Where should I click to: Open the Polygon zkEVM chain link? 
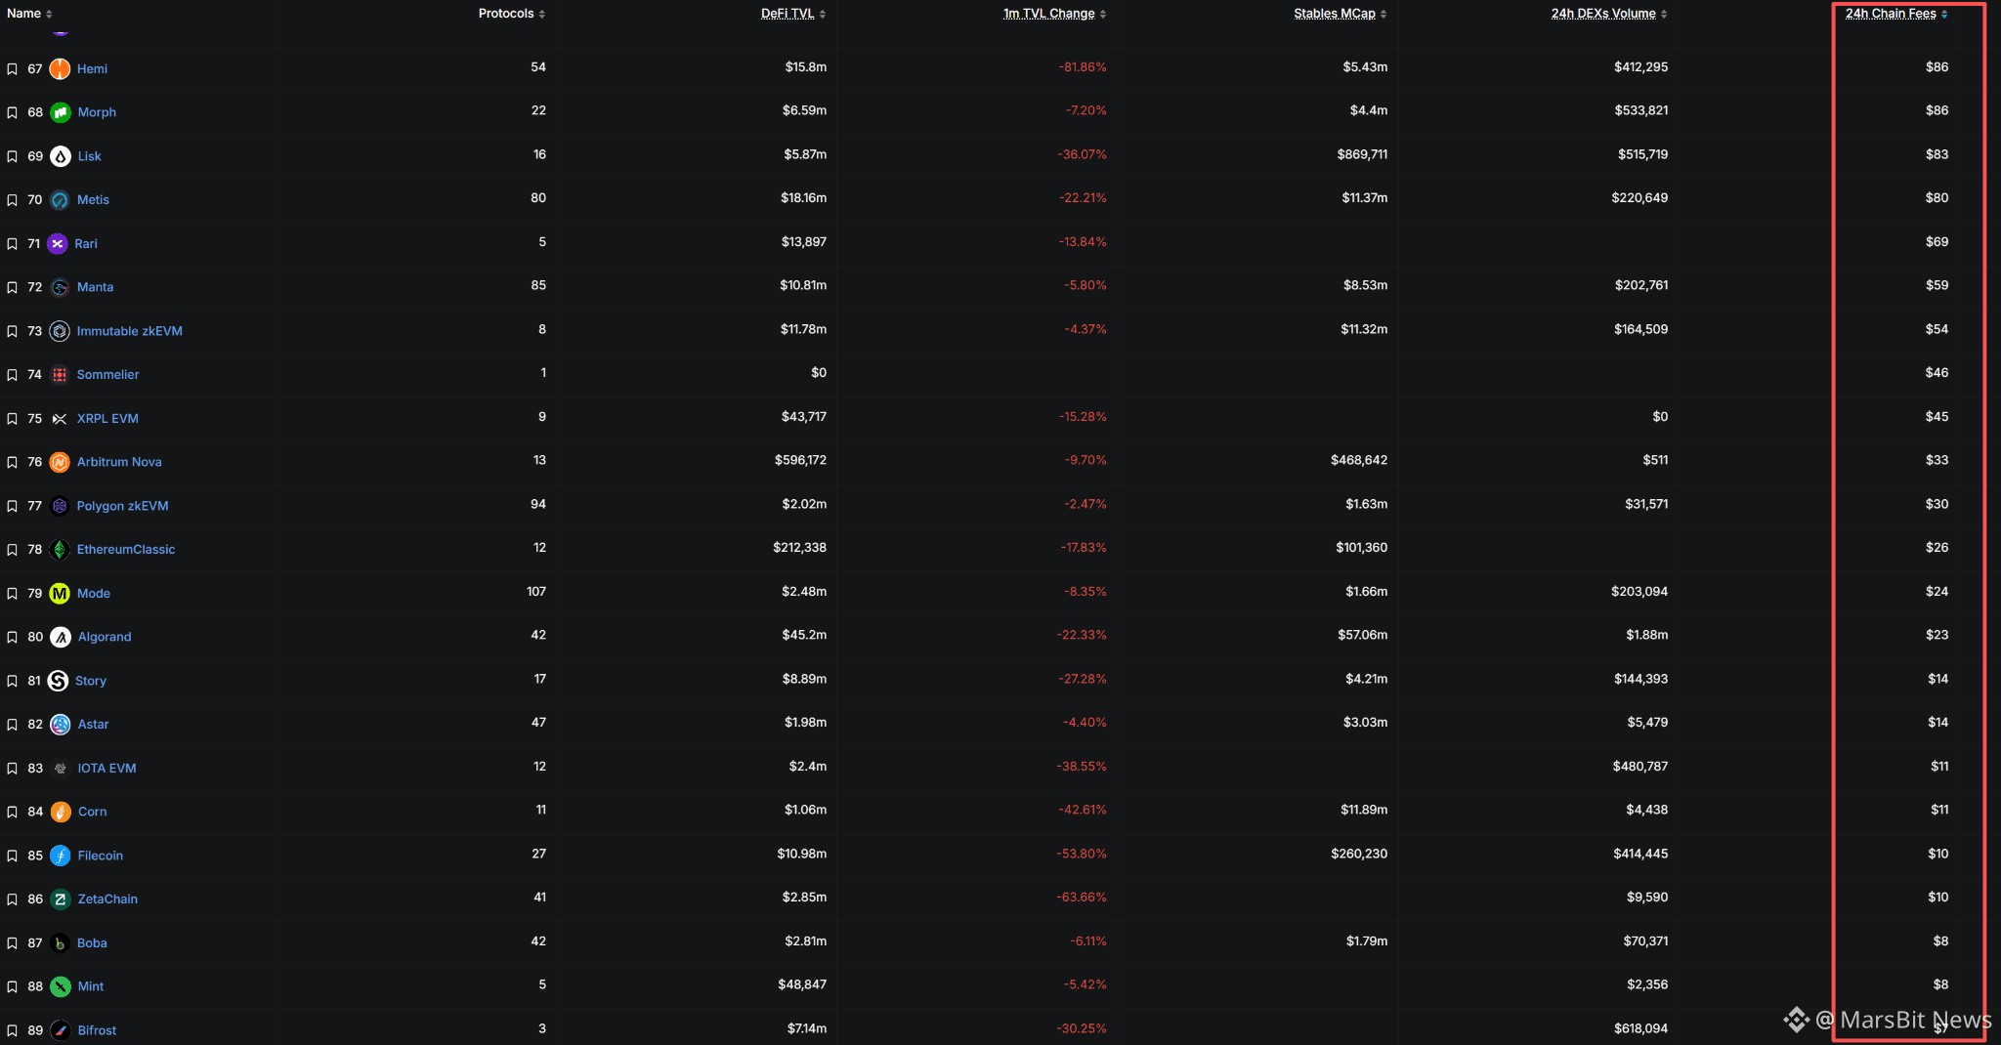tap(122, 506)
